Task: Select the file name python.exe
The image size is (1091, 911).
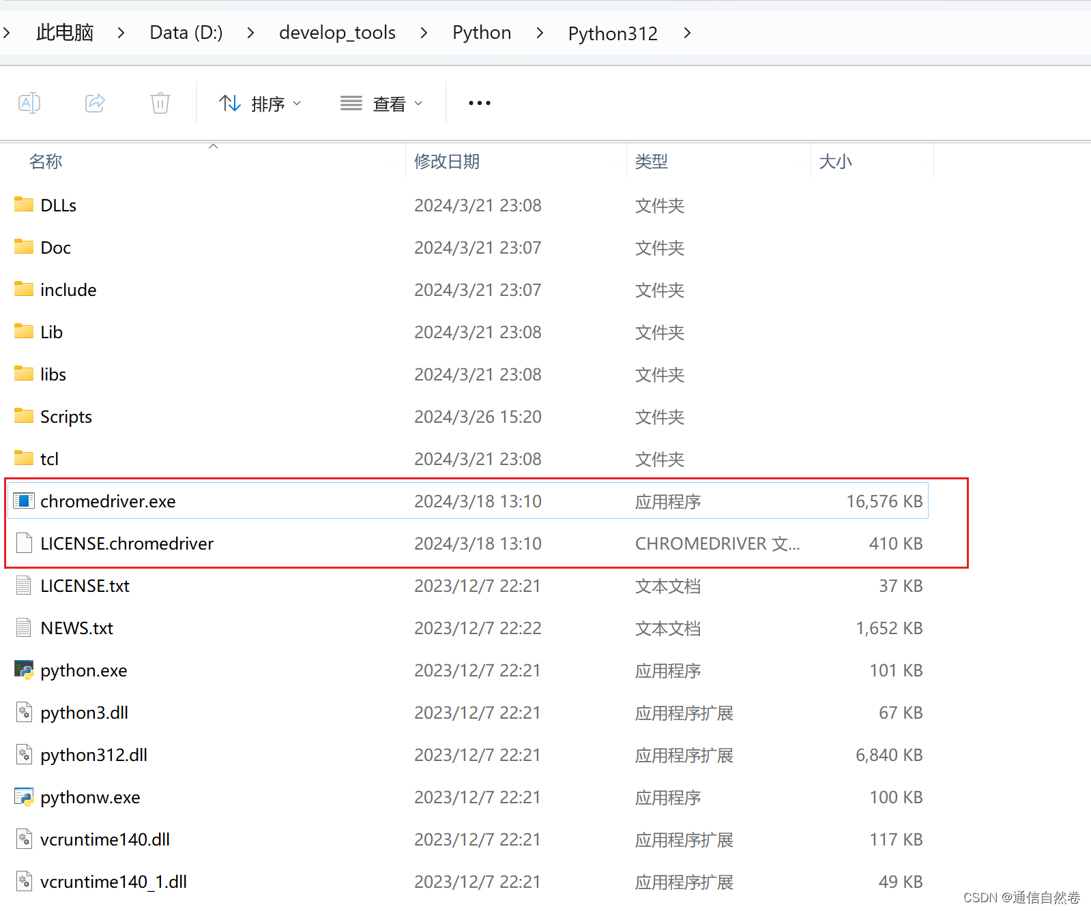Action: coord(84,670)
